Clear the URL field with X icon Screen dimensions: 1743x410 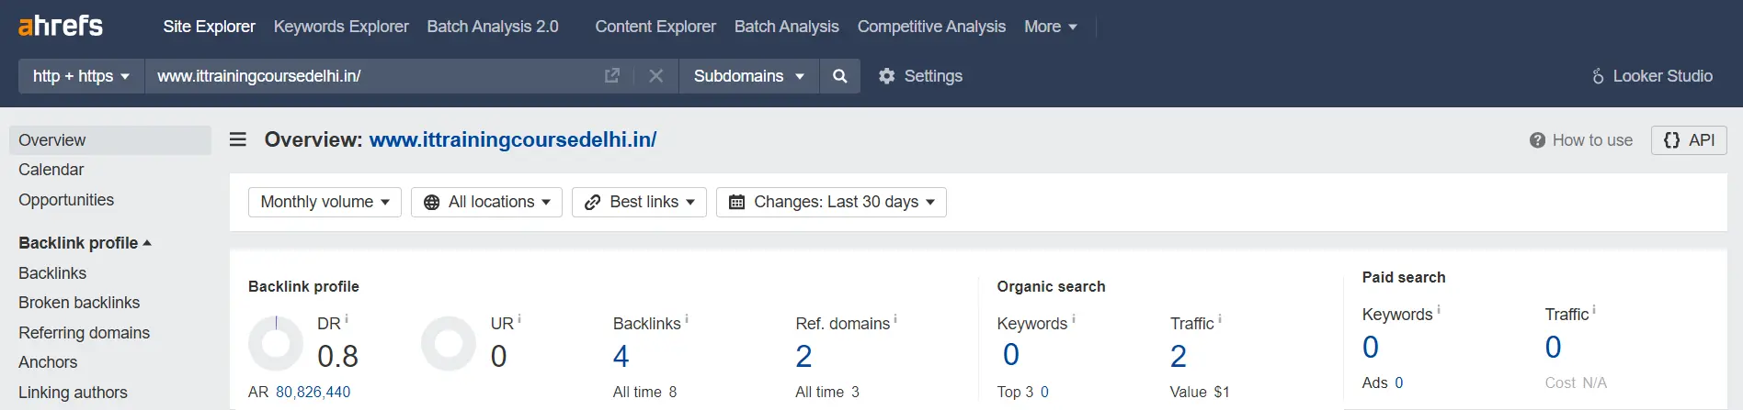(655, 76)
